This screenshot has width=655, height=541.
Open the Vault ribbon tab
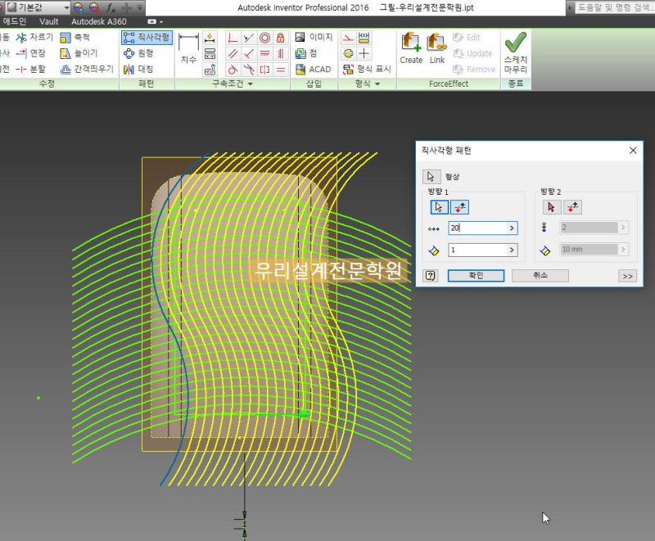tap(49, 20)
